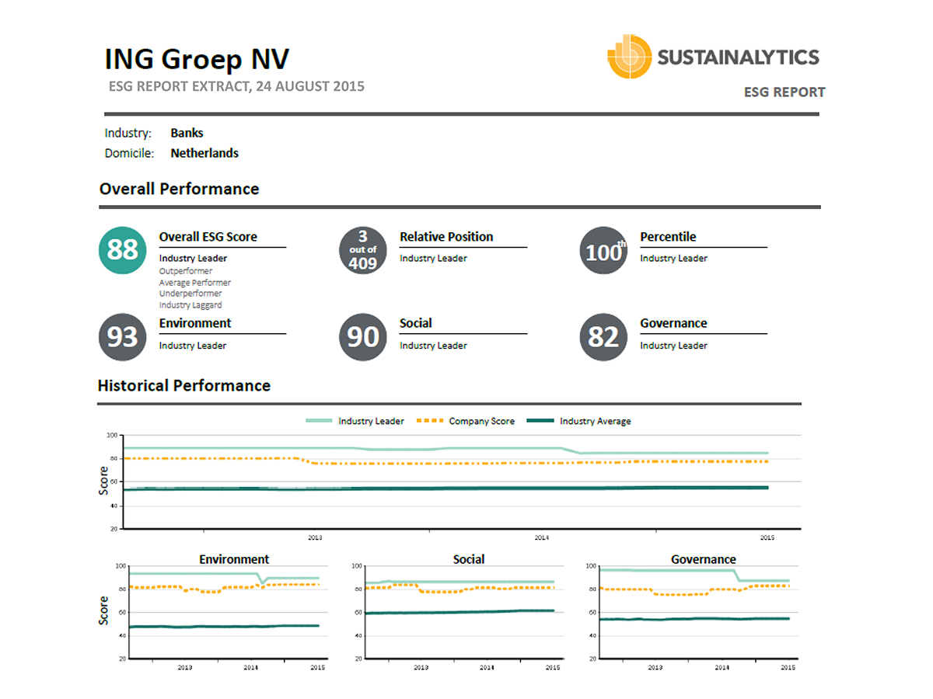This screenshot has width=933, height=699.
Task: Select the '3 out of 409' position badge
Action: [362, 250]
